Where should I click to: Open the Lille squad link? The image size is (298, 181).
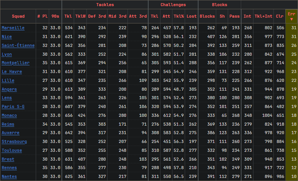8,80
